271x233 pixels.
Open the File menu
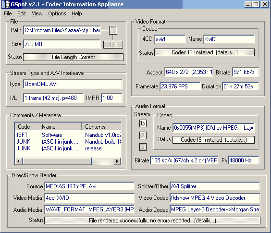(8, 13)
